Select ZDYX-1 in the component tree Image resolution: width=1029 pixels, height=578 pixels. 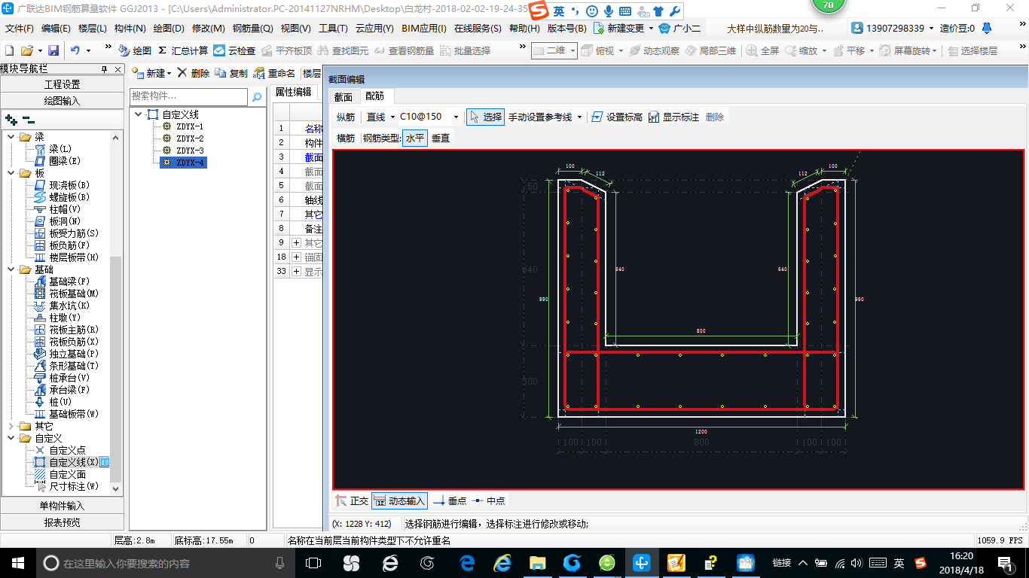(x=190, y=126)
